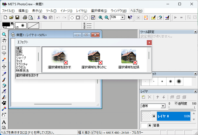Select the Brush tool
198x135 pixels.
(x=4, y=80)
